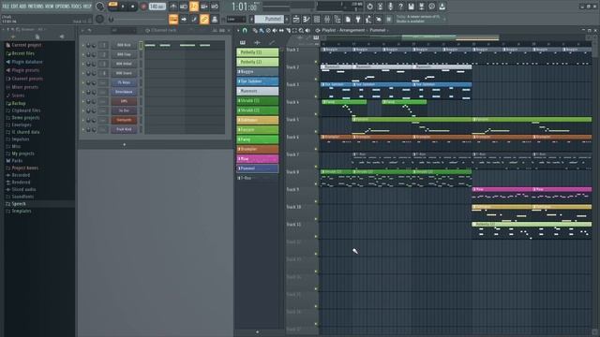
Task: Select the Potbelly (1) pattern in picker
Action: [x=258, y=52]
